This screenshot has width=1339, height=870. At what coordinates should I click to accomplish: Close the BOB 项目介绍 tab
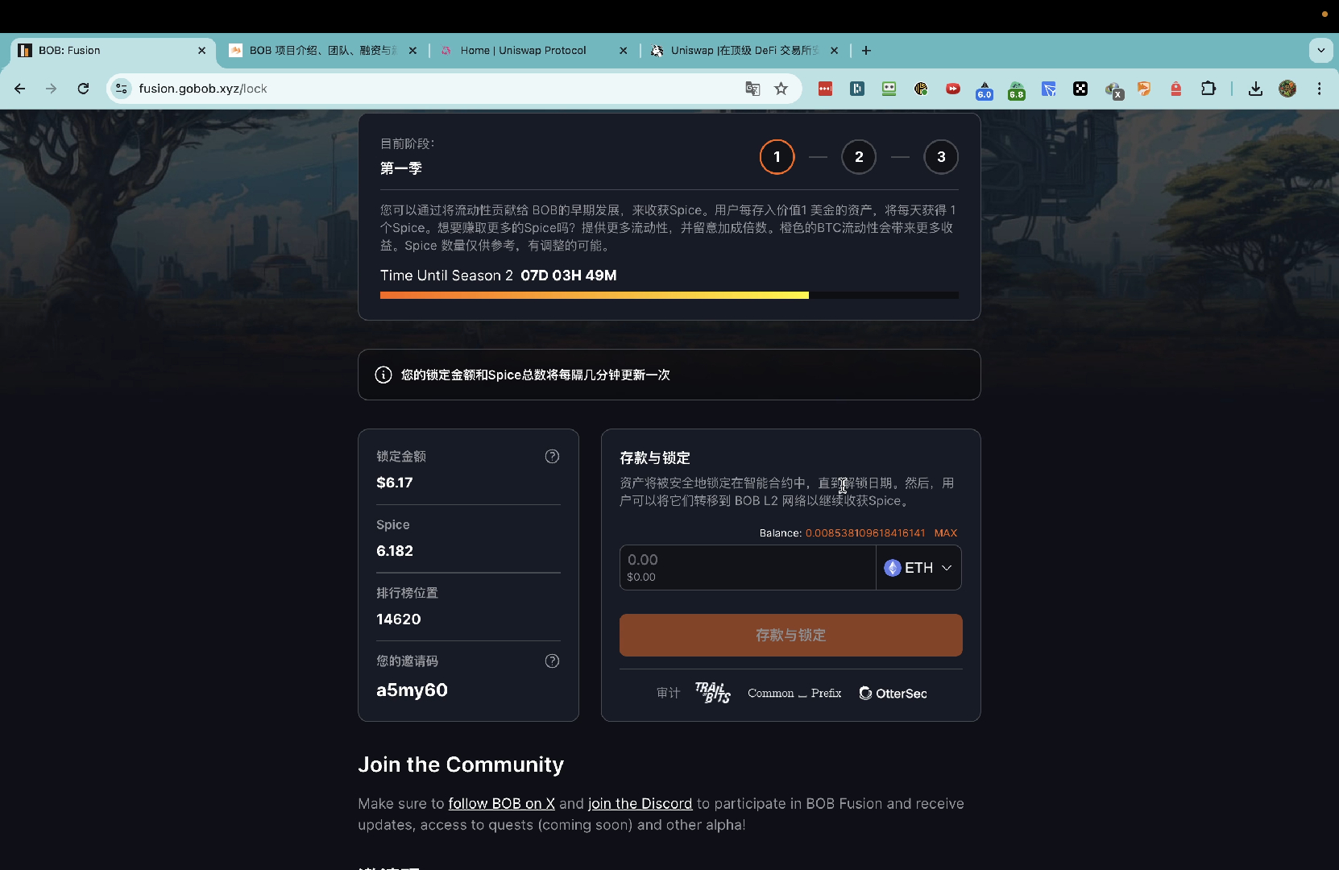[x=412, y=50]
